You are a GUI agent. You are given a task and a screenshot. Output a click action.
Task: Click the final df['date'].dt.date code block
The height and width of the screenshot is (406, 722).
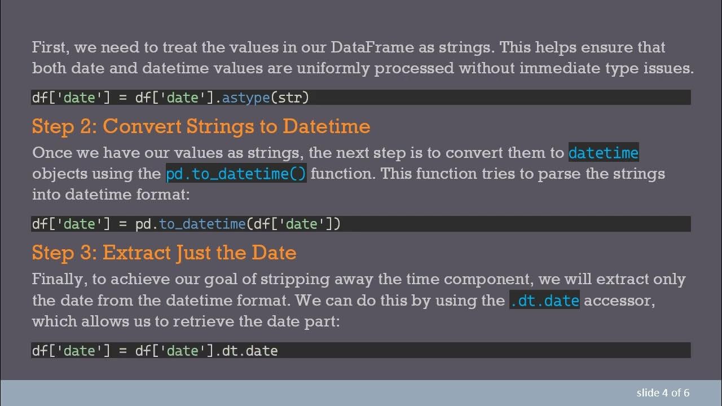pos(361,351)
